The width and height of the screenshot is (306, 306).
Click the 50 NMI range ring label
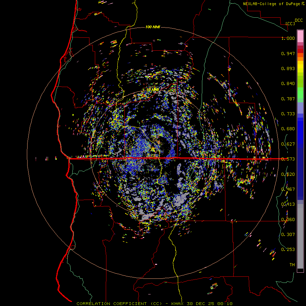click(x=153, y=90)
